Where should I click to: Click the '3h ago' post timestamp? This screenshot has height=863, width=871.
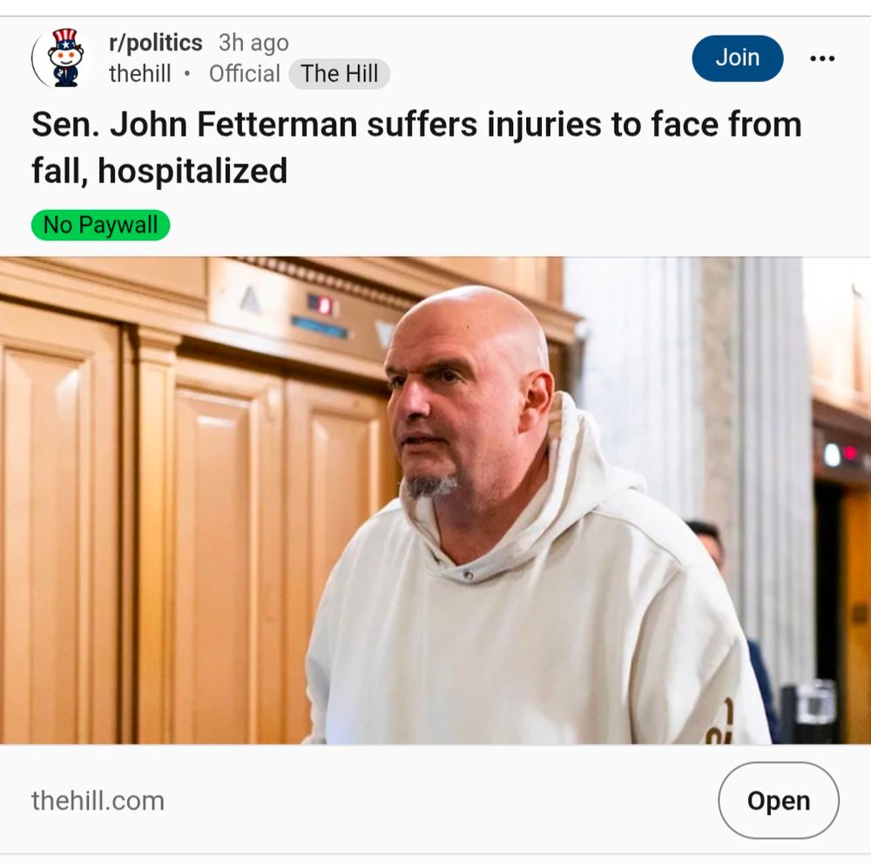[x=253, y=43]
